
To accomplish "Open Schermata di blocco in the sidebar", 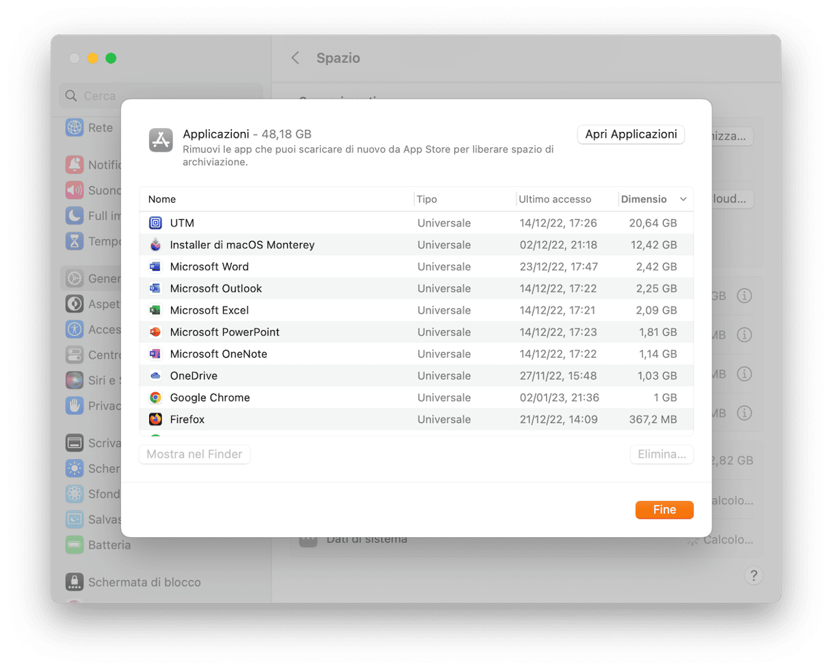I will pos(134,582).
